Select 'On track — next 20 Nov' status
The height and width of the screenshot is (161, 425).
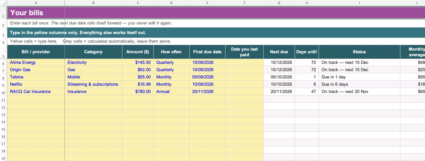click(x=359, y=91)
